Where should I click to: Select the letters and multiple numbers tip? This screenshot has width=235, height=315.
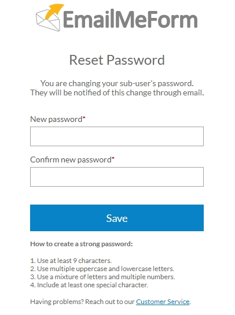(x=102, y=277)
